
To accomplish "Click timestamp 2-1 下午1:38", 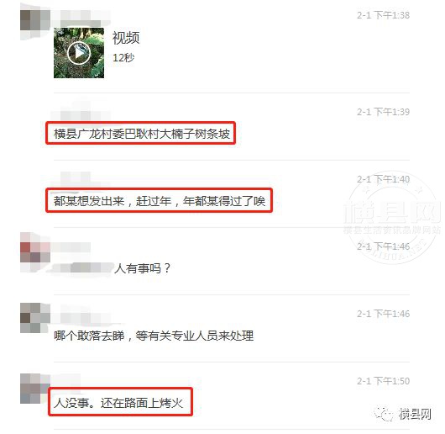I will click(x=383, y=15).
